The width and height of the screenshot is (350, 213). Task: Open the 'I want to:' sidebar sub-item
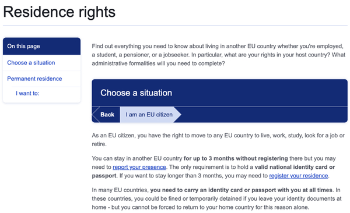click(x=27, y=93)
